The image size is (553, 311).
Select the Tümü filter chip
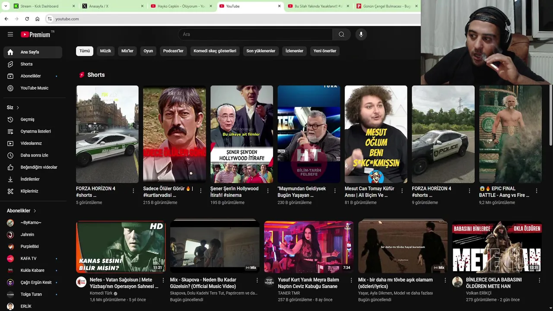click(85, 51)
